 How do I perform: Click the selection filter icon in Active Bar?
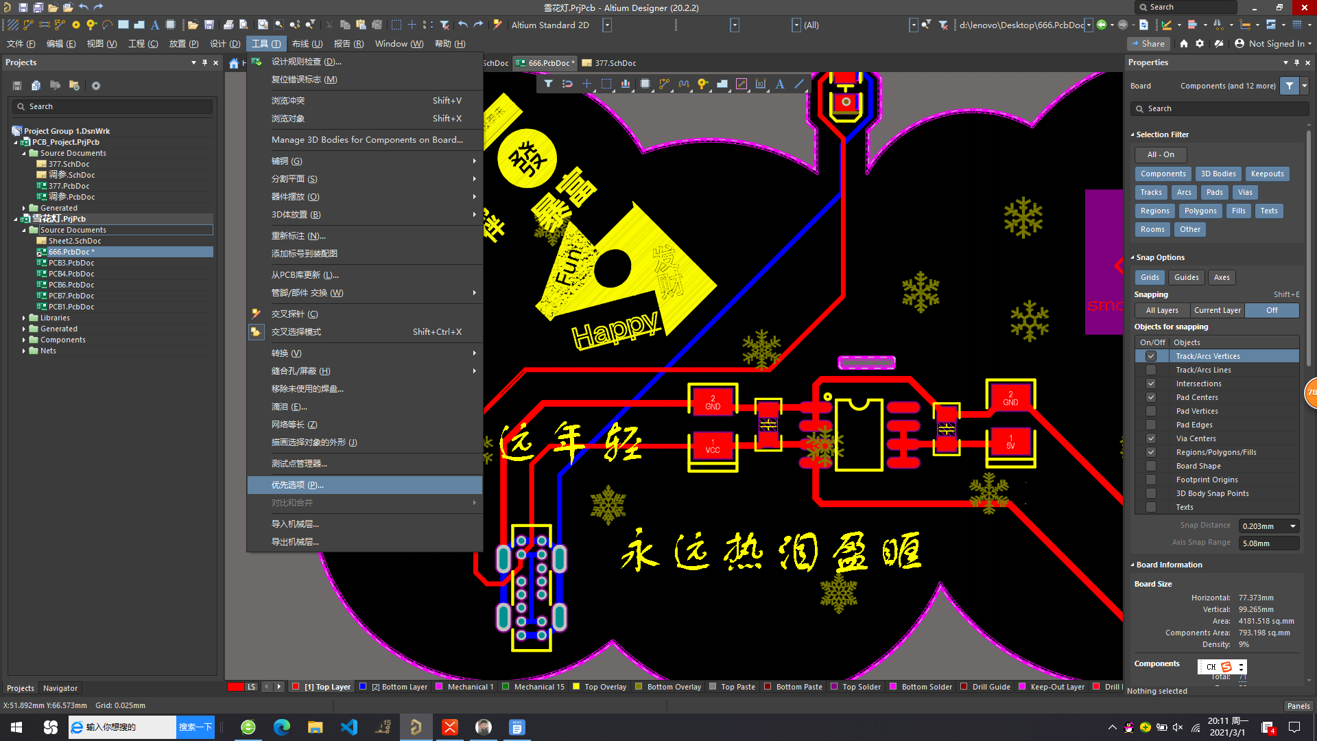point(548,84)
